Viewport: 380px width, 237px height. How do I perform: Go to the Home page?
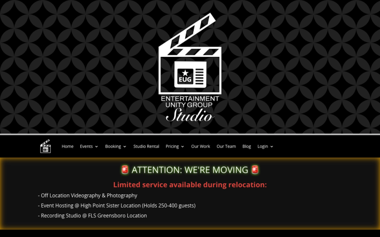coord(68,146)
